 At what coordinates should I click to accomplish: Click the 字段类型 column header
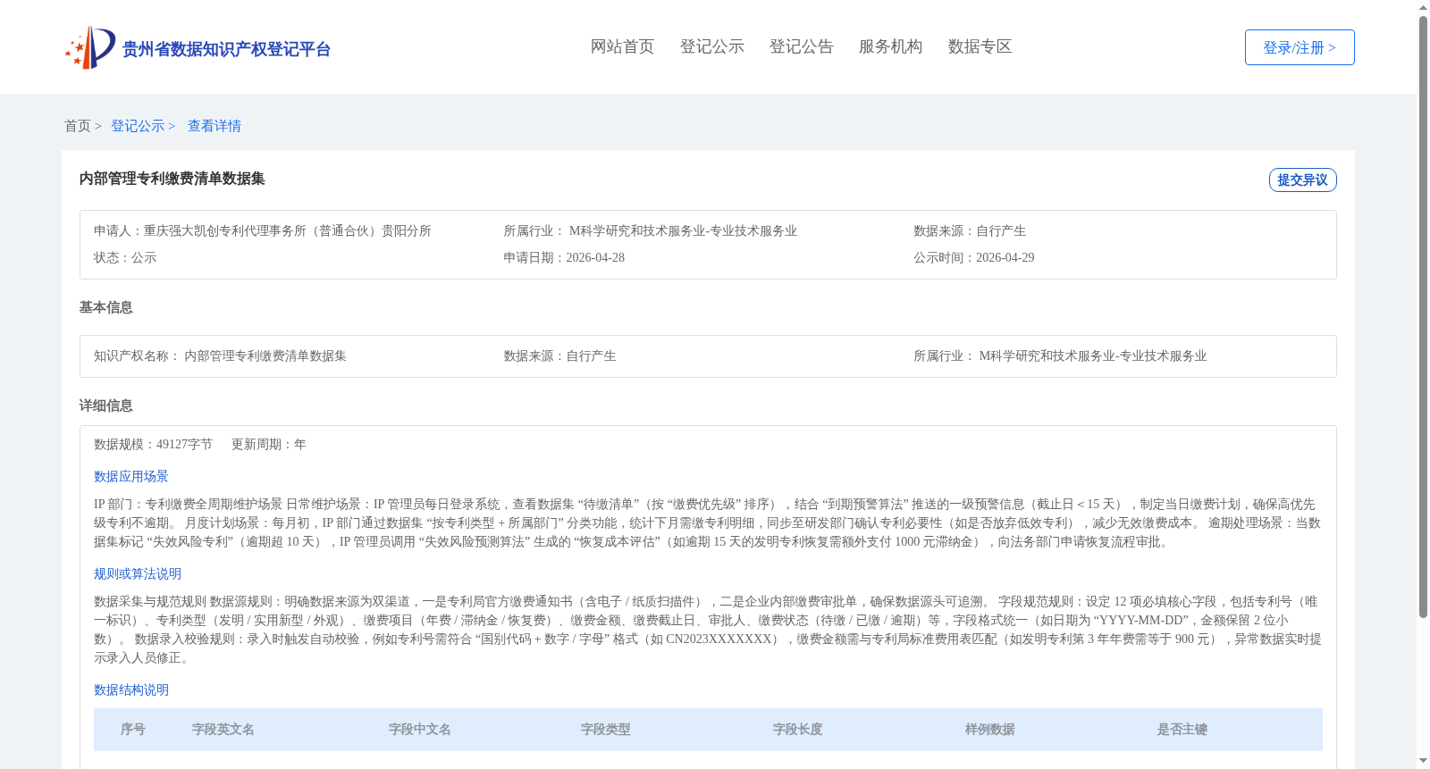(606, 730)
